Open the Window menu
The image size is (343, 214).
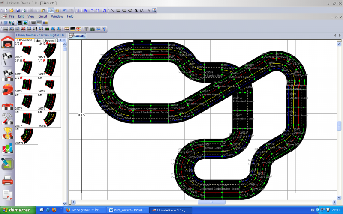(57, 16)
